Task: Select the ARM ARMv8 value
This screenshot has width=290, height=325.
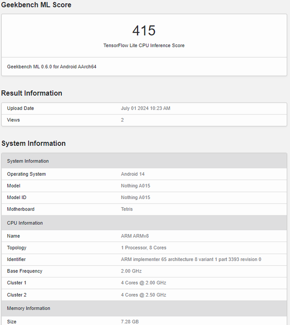Action: point(135,236)
